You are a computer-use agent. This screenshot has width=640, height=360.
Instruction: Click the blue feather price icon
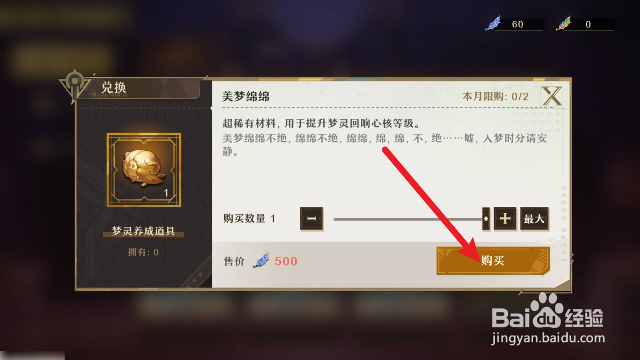(x=261, y=260)
